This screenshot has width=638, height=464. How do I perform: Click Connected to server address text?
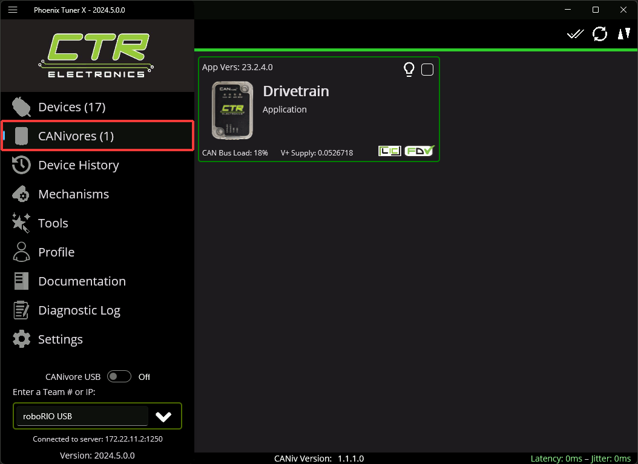click(97, 439)
